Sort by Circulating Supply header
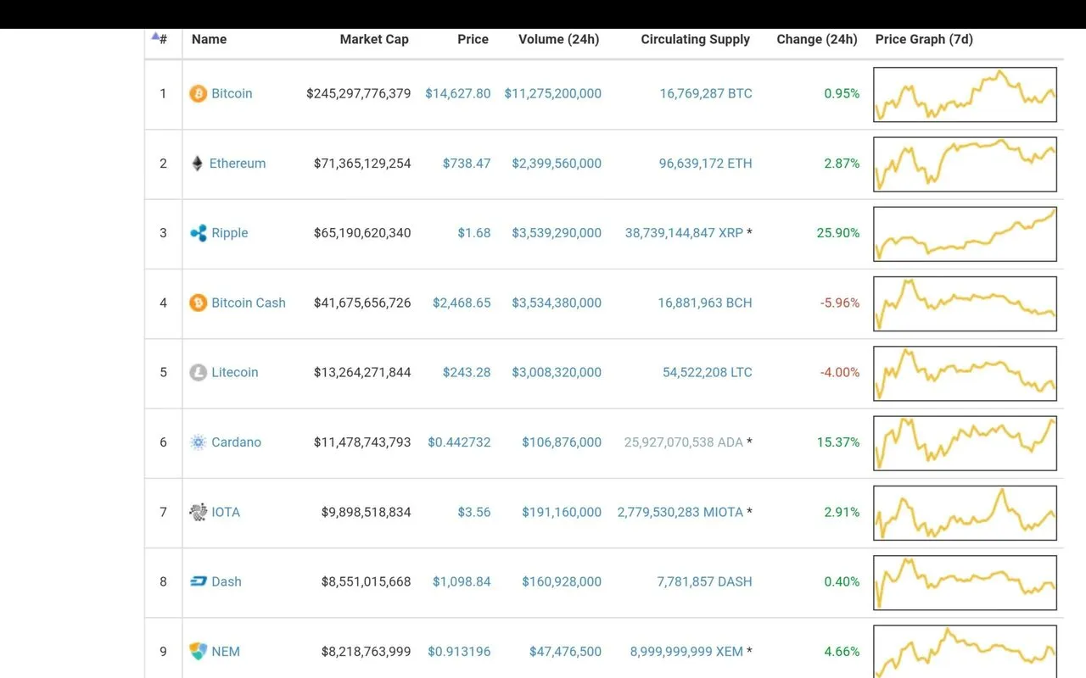Viewport: 1086px width, 678px height. (696, 39)
